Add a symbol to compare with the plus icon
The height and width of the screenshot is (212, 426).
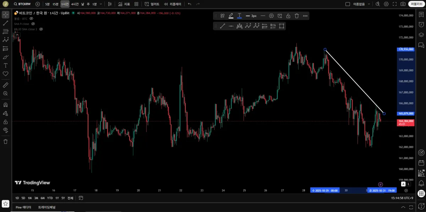point(38,4)
